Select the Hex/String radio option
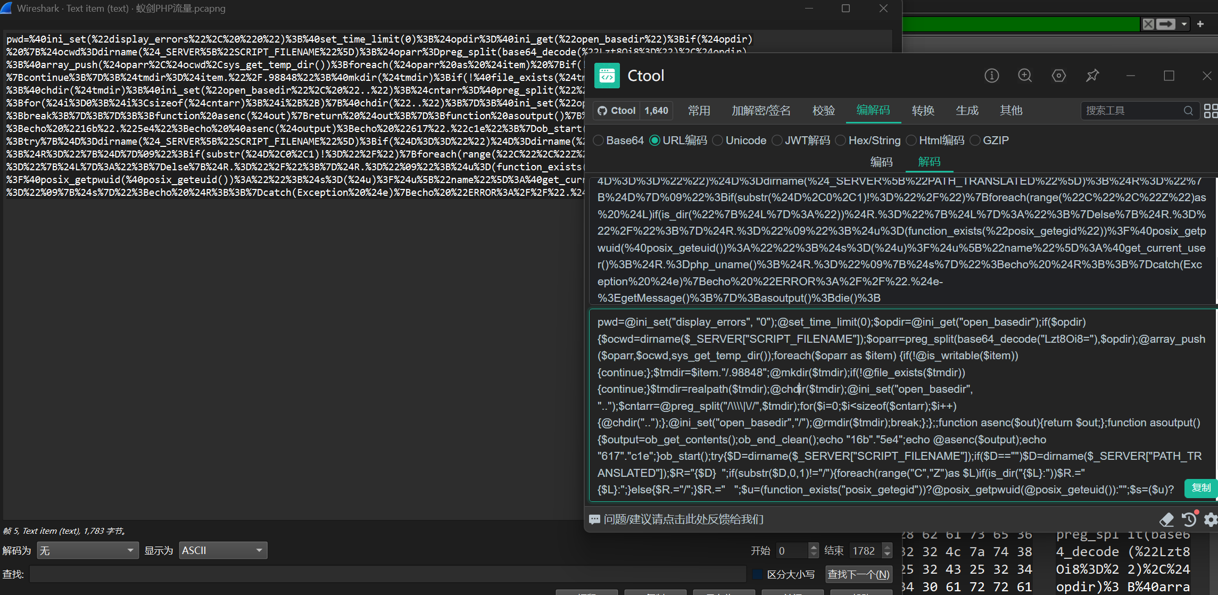Viewport: 1218px width, 595px height. (x=841, y=141)
